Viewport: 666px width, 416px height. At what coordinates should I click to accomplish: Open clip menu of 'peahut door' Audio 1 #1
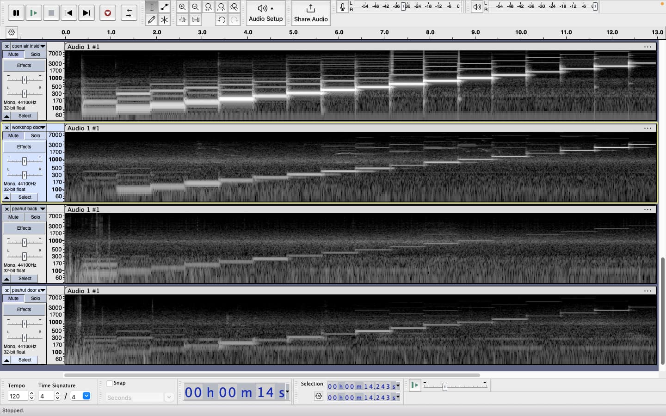point(647,291)
